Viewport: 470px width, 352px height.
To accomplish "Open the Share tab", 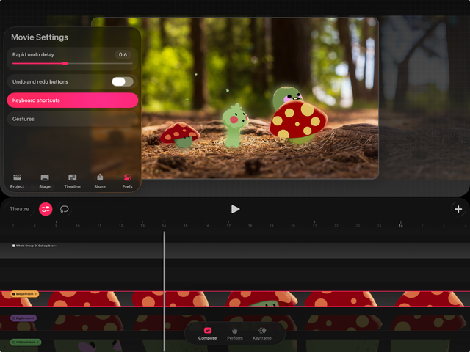I will pyautogui.click(x=100, y=181).
